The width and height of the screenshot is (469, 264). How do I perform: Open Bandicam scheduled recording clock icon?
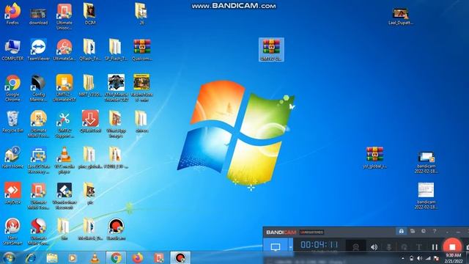pyautogui.click(x=424, y=231)
